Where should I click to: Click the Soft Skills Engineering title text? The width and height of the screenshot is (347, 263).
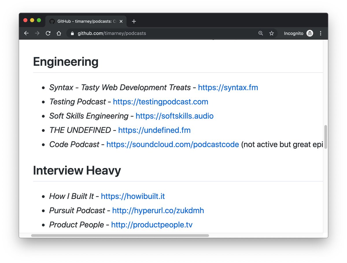click(x=89, y=116)
